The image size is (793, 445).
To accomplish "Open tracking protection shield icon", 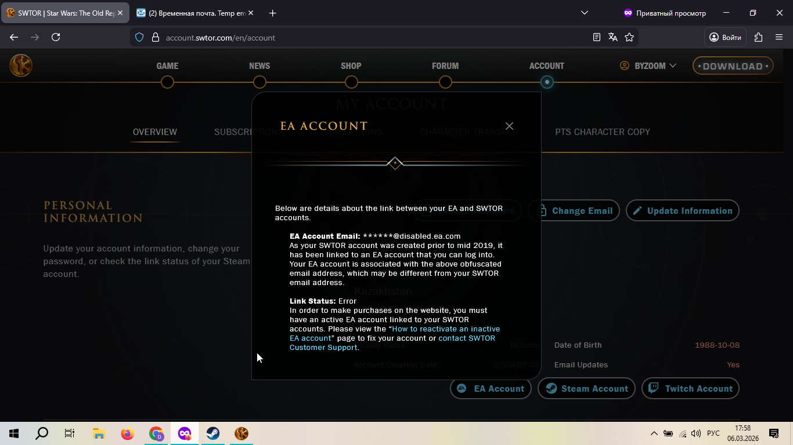I will (139, 37).
